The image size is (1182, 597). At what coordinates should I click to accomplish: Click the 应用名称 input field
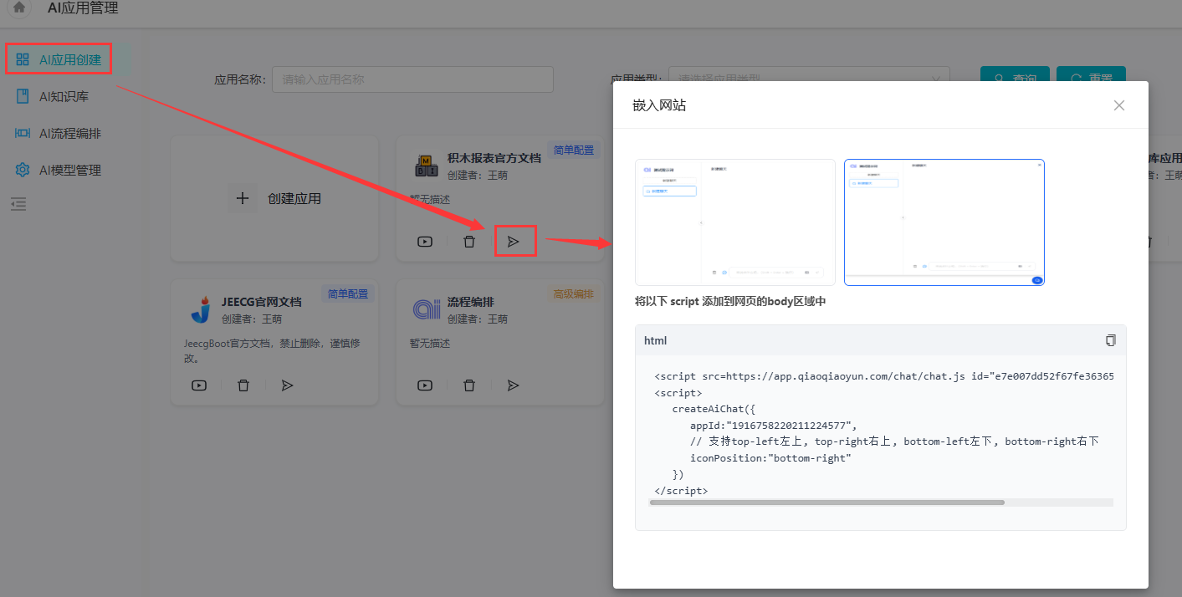coord(412,79)
